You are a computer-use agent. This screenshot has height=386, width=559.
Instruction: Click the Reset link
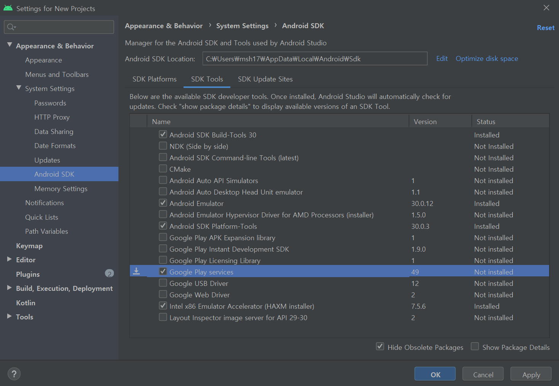(x=546, y=28)
